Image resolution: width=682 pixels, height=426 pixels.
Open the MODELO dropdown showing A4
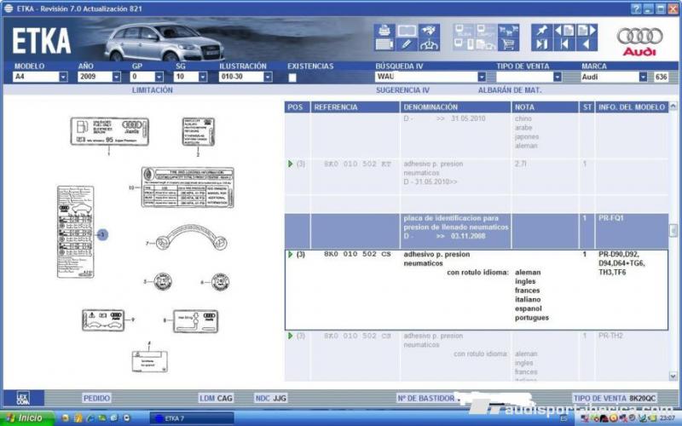click(63, 77)
